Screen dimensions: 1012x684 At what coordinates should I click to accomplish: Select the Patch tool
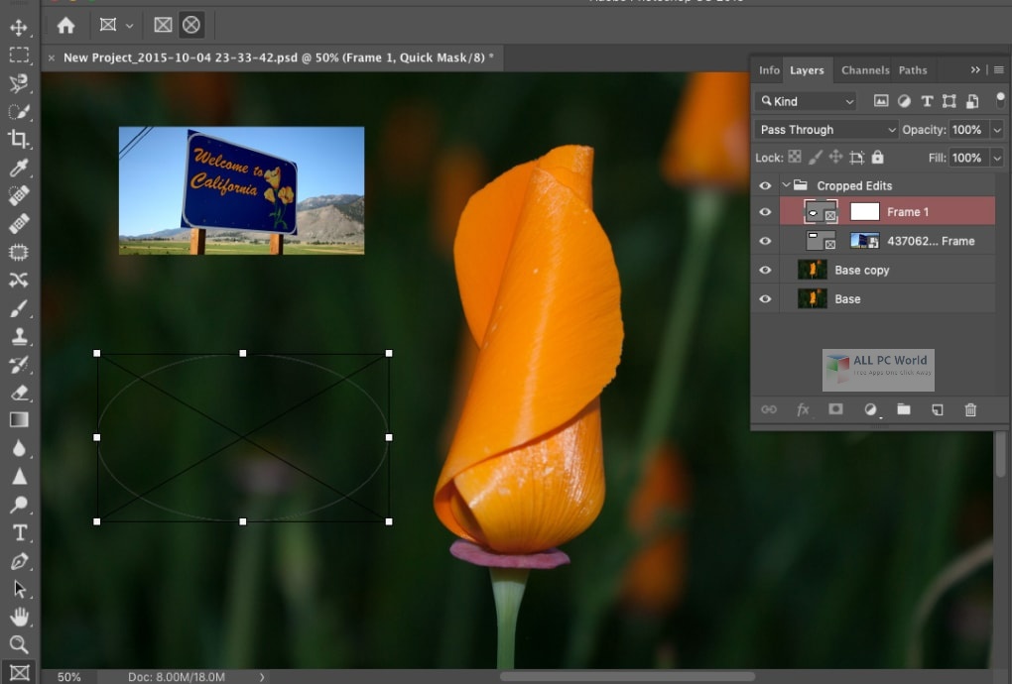click(19, 252)
